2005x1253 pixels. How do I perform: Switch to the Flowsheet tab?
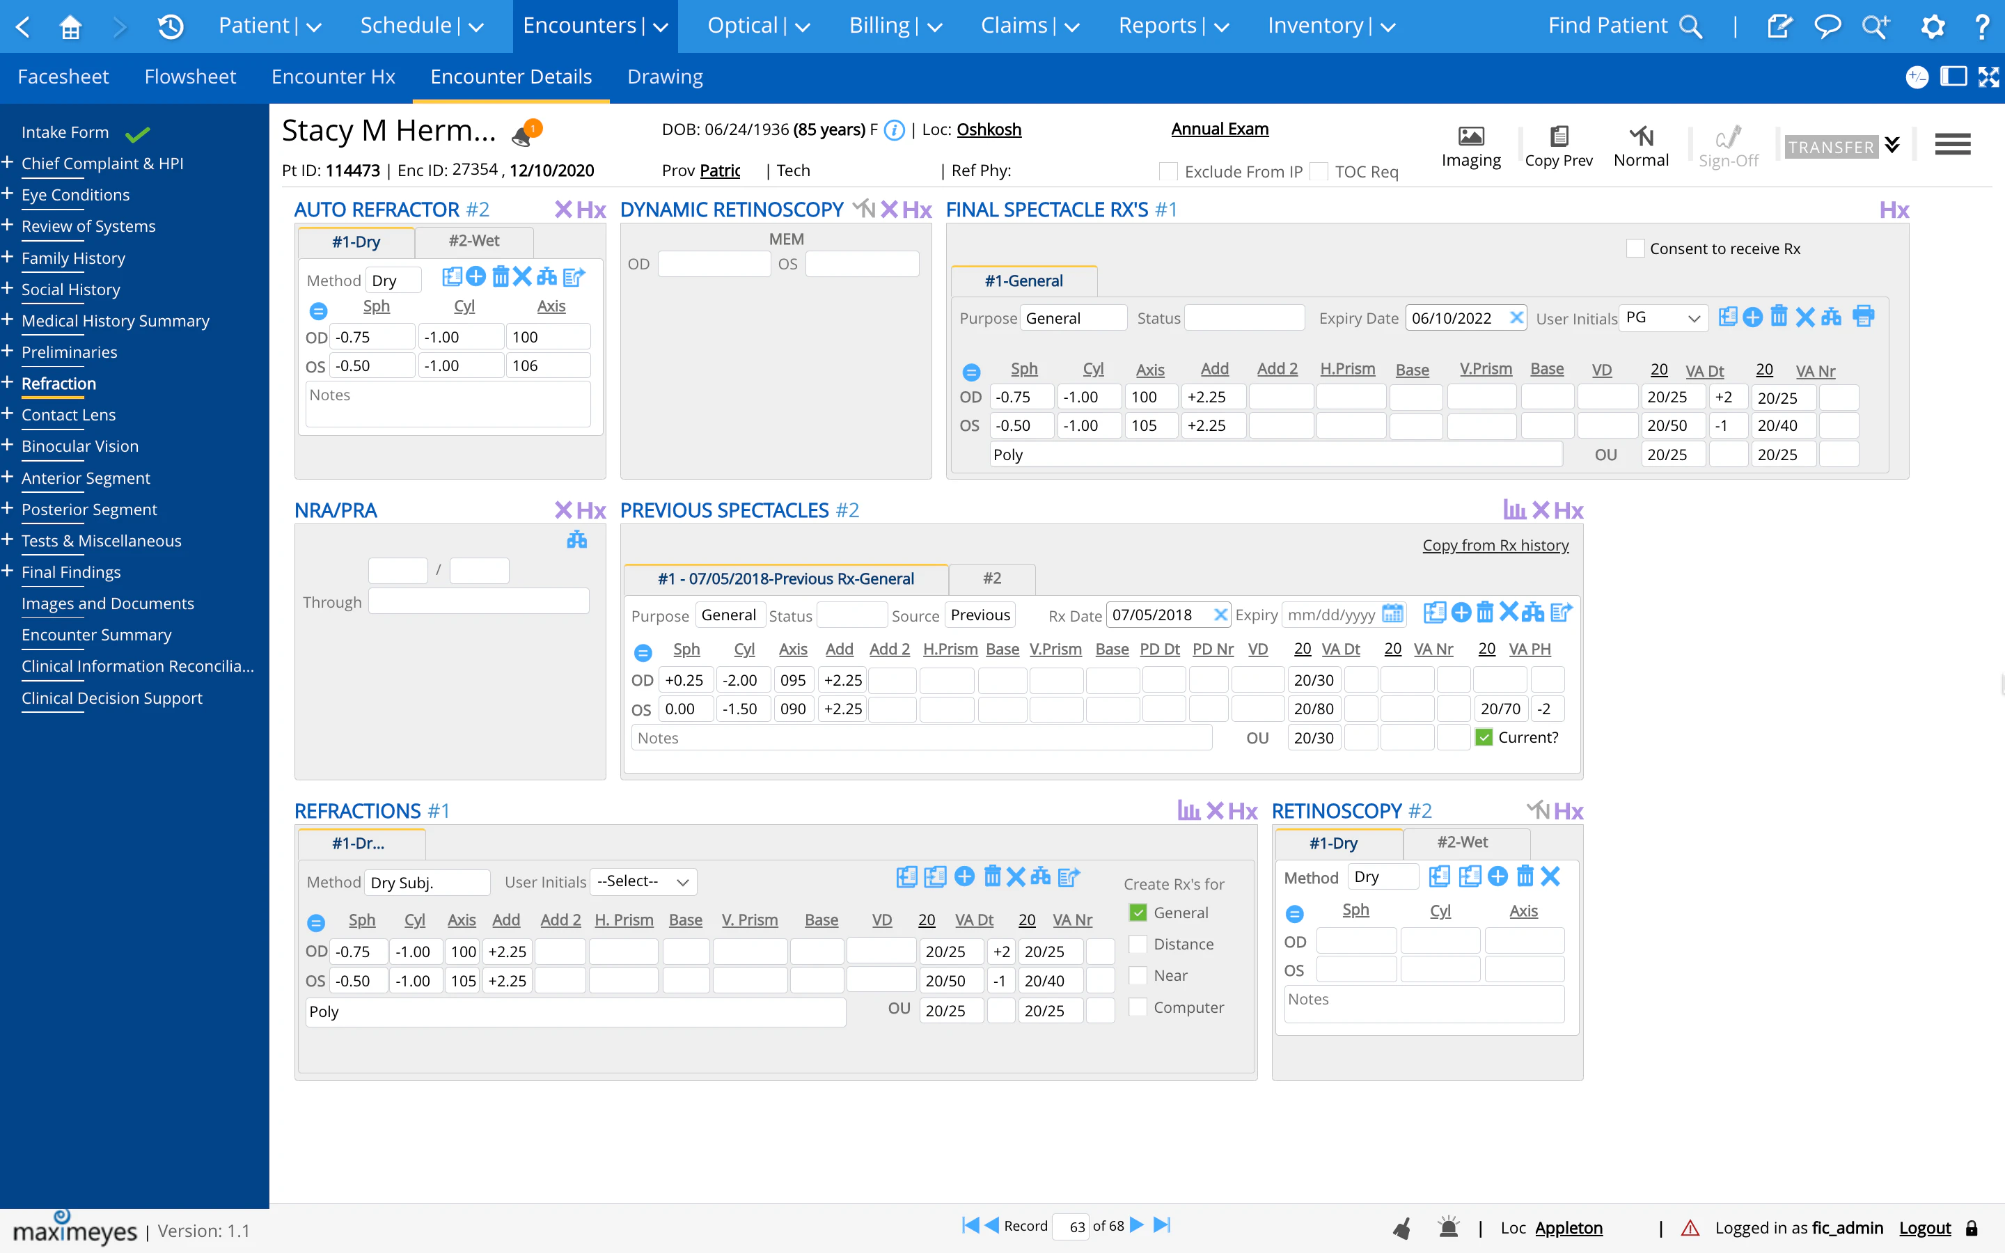(190, 77)
